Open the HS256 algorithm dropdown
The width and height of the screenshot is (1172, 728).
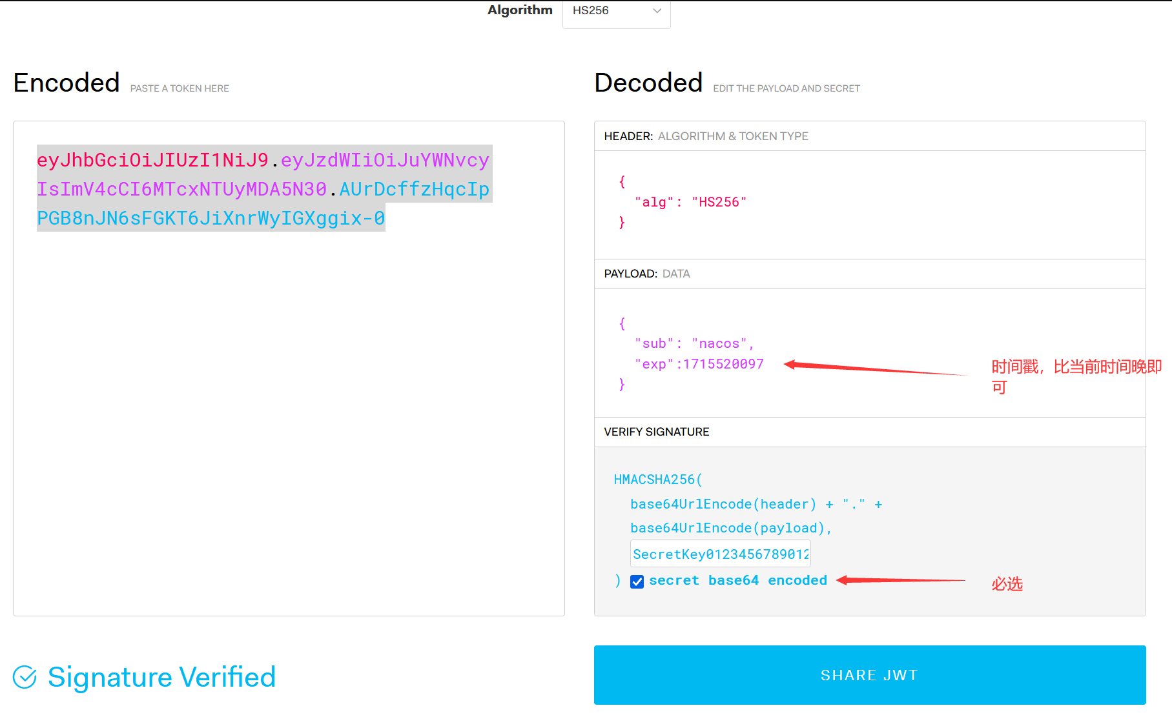[x=615, y=11]
